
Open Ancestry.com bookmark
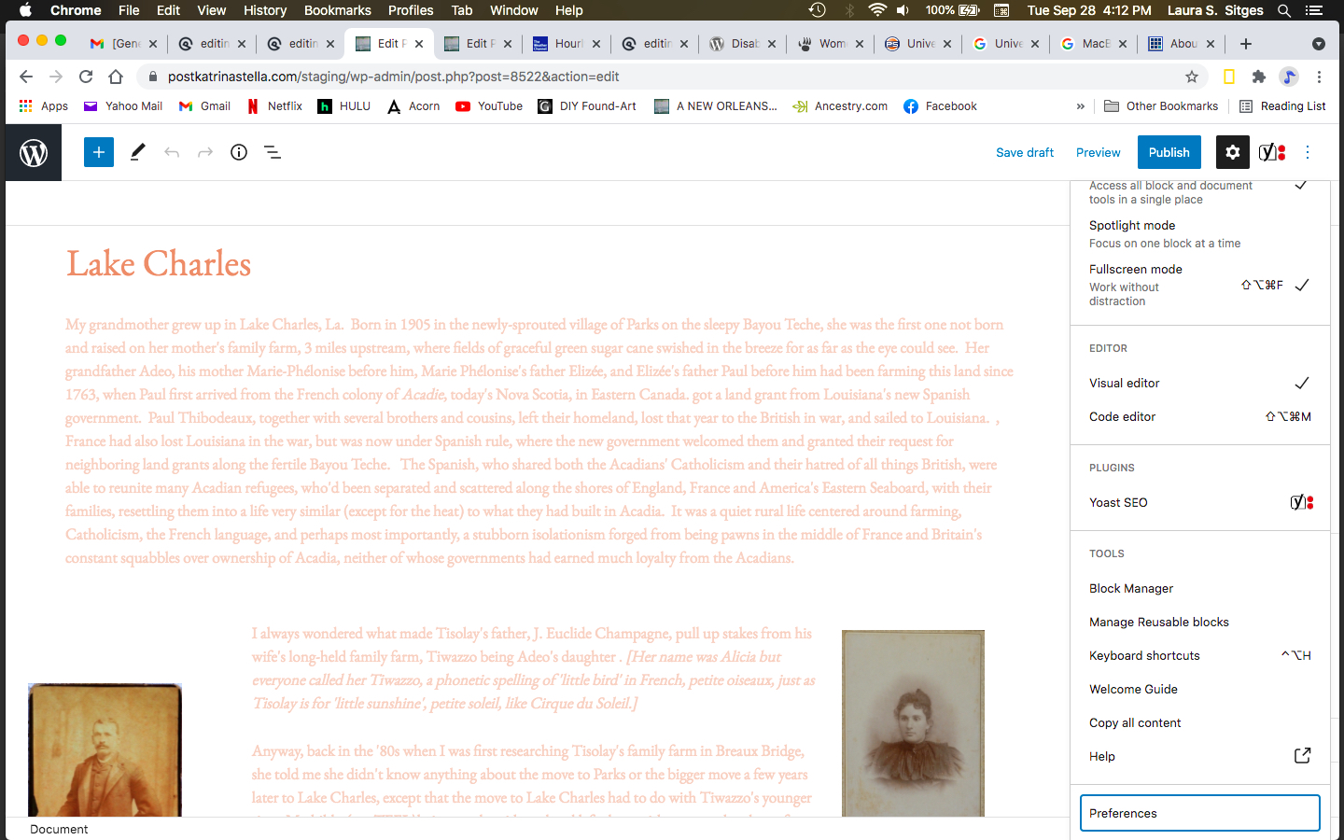[840, 106]
